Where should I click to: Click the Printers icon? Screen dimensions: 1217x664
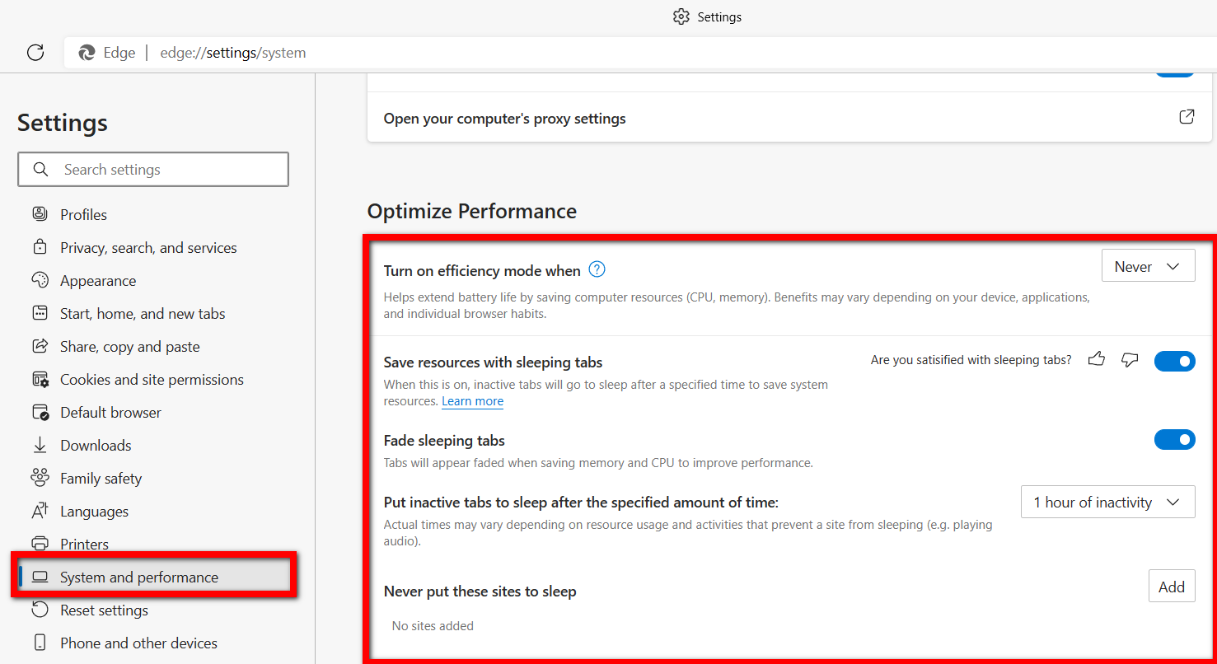point(40,543)
